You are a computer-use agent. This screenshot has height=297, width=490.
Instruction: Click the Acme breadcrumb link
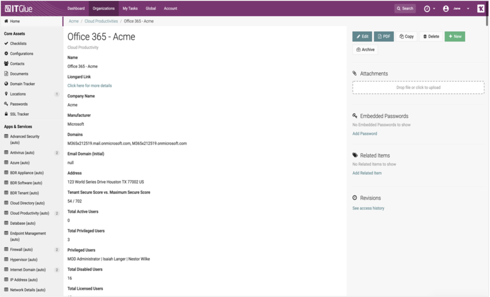(x=74, y=21)
